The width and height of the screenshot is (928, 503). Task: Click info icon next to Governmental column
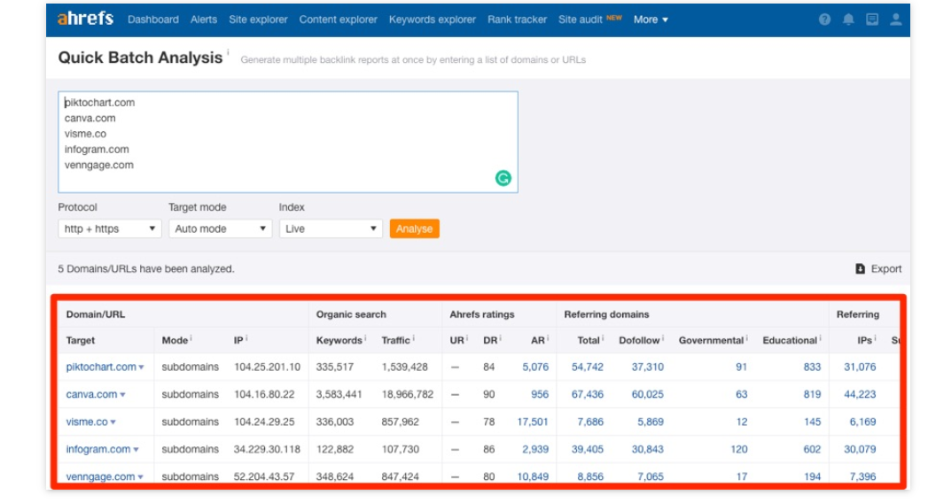pos(747,337)
